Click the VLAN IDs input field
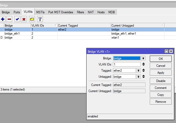This screenshot has width=176, height=123. tap(127, 64)
